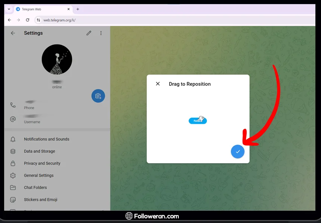Screen dimensions: 321x223
Task: Open Data and Storage settings
Action: coord(40,151)
